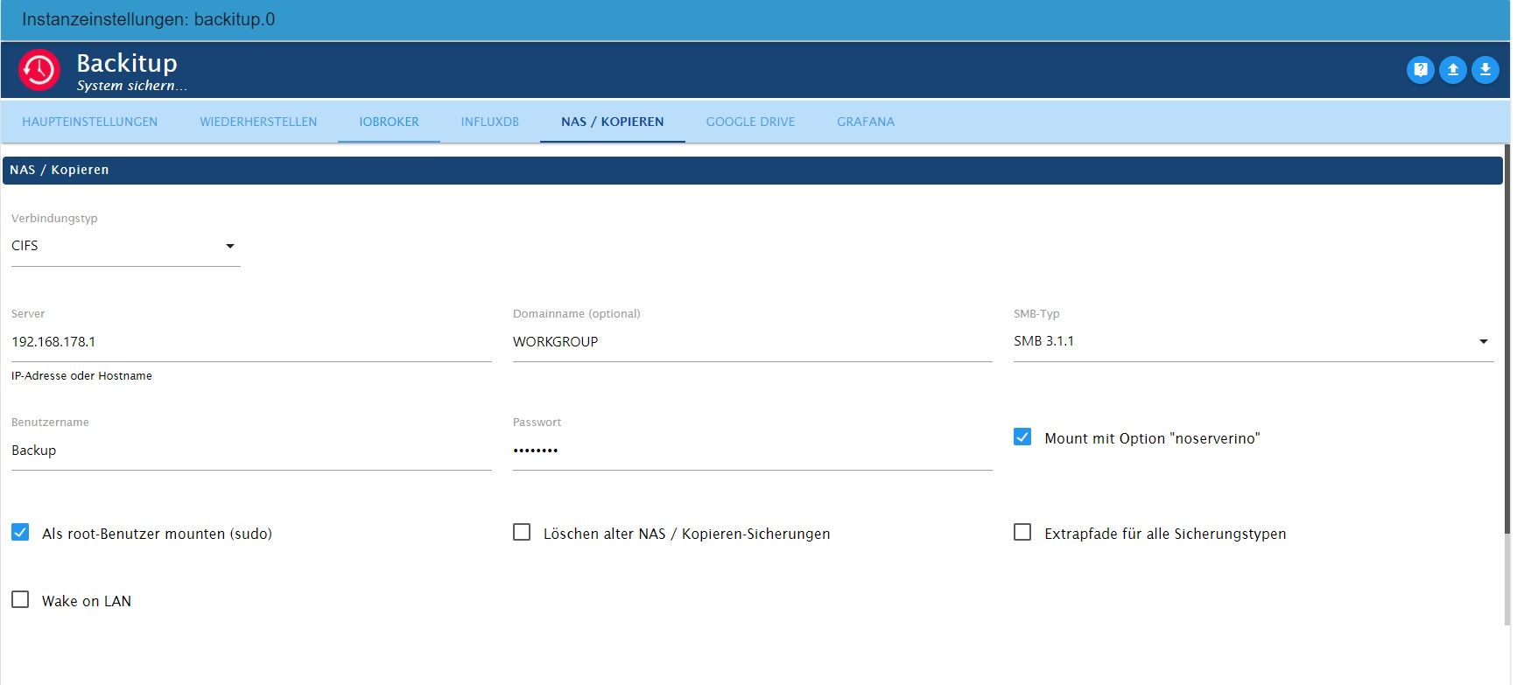
Task: Go to the InfluxDB tab
Action: [490, 122]
